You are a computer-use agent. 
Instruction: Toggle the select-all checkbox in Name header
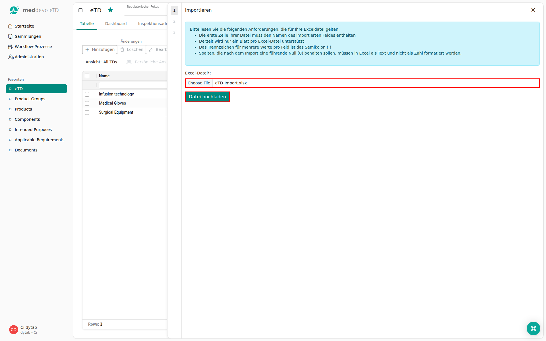point(87,76)
